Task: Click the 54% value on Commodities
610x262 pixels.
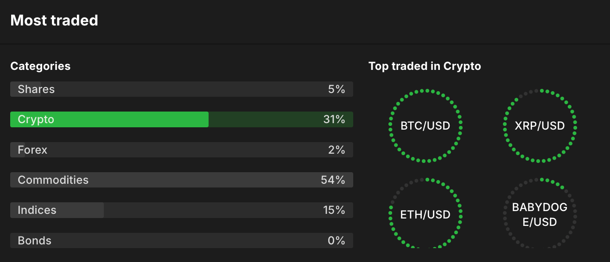Action: (x=333, y=180)
